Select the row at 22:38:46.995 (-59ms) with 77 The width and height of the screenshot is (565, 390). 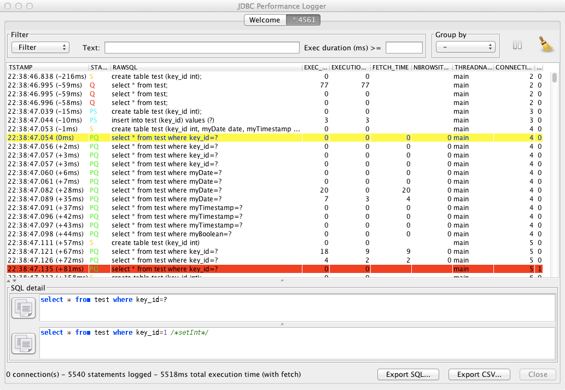(275, 85)
